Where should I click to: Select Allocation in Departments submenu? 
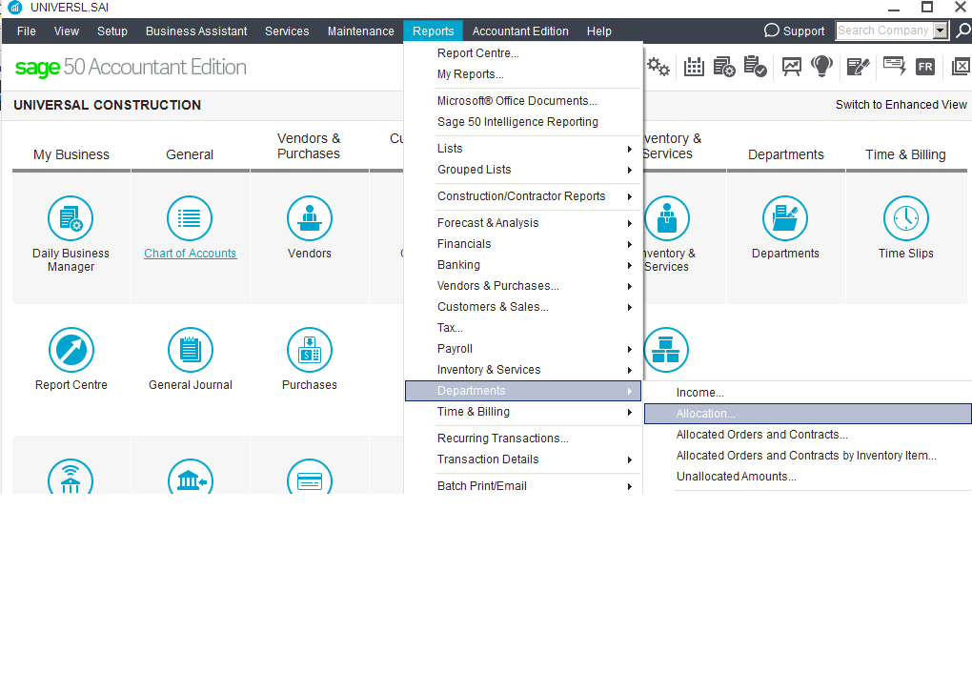tap(808, 414)
